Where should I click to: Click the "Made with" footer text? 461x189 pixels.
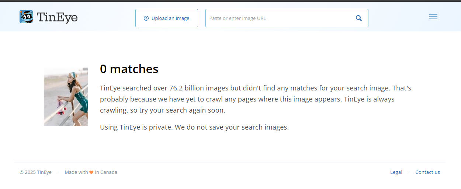[x=76, y=172]
